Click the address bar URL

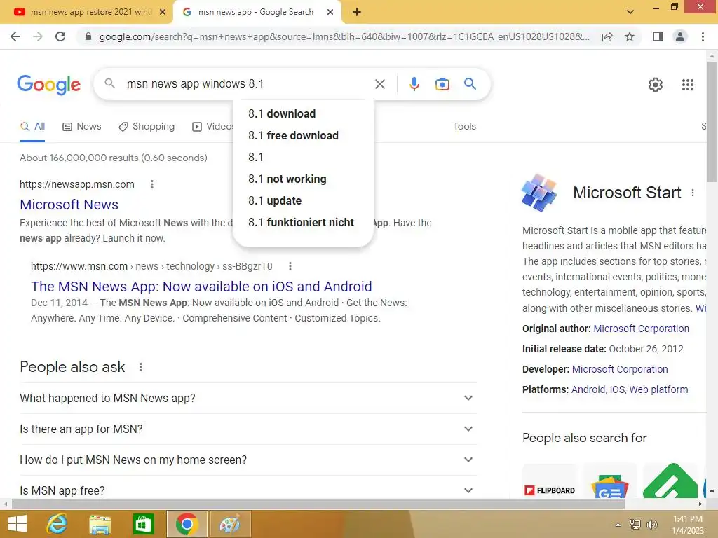[344, 36]
